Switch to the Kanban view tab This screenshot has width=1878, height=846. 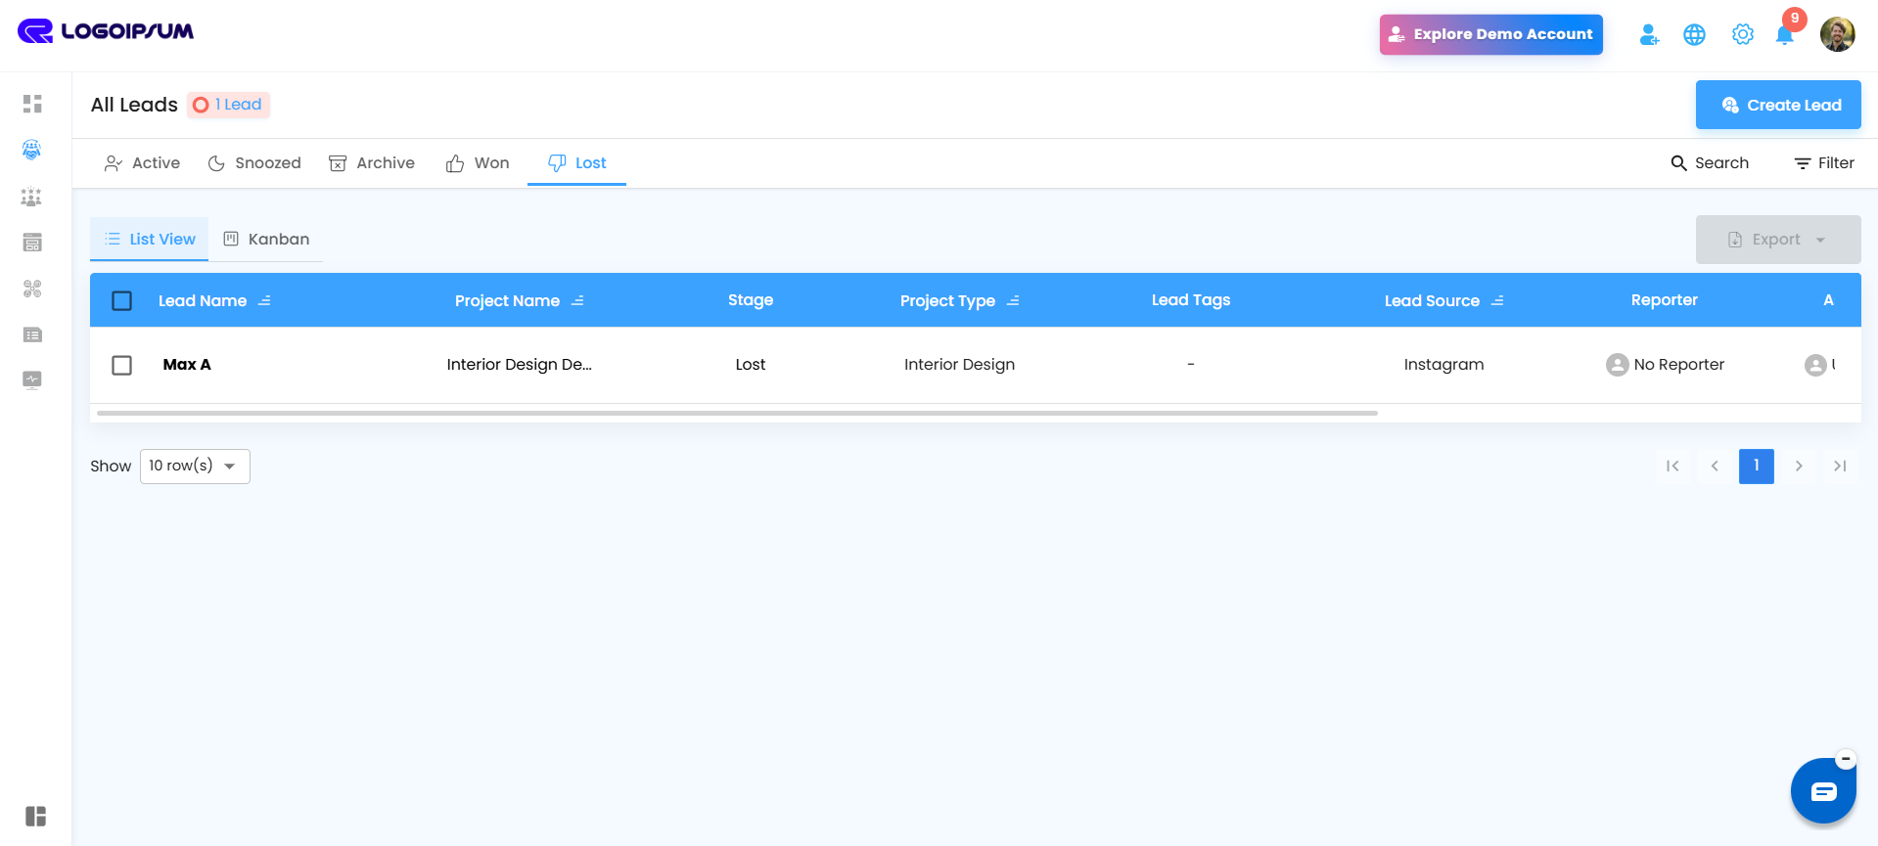(x=266, y=239)
